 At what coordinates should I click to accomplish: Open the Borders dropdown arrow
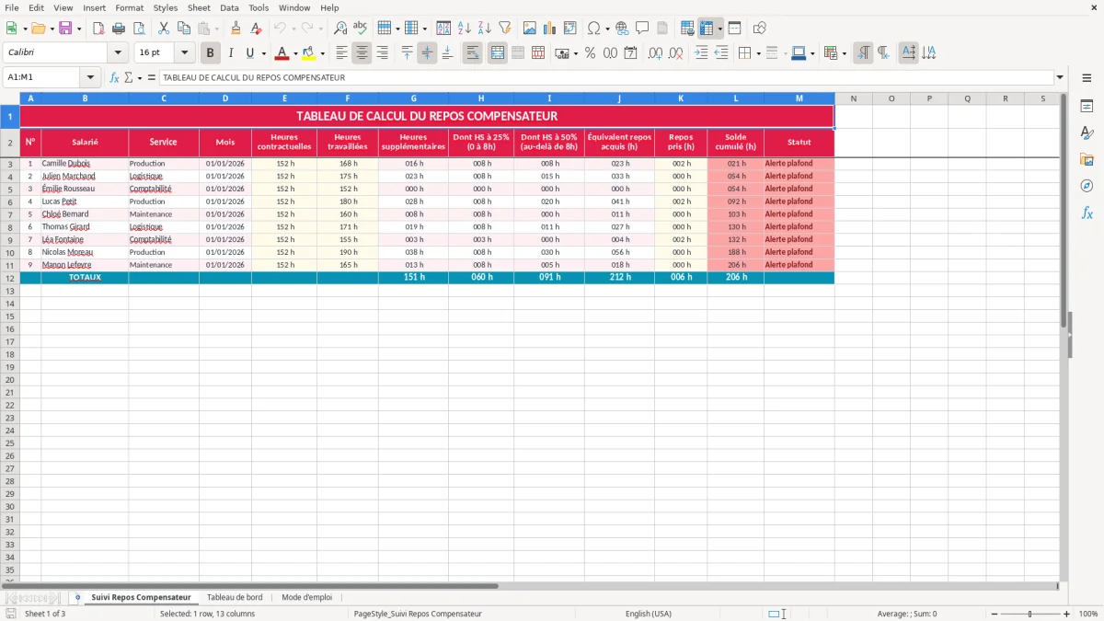pyautogui.click(x=758, y=53)
